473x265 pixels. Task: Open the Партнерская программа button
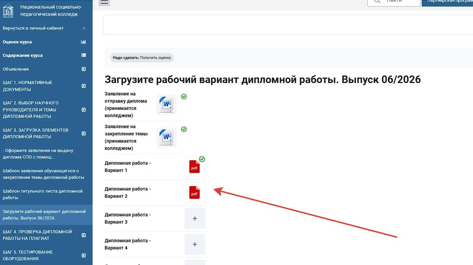pyautogui.click(x=448, y=3)
